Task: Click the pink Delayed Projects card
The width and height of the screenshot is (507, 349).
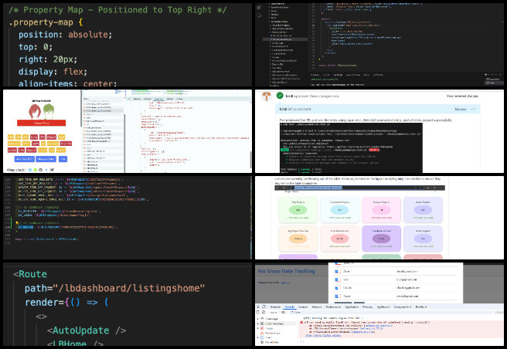Action: (381, 210)
